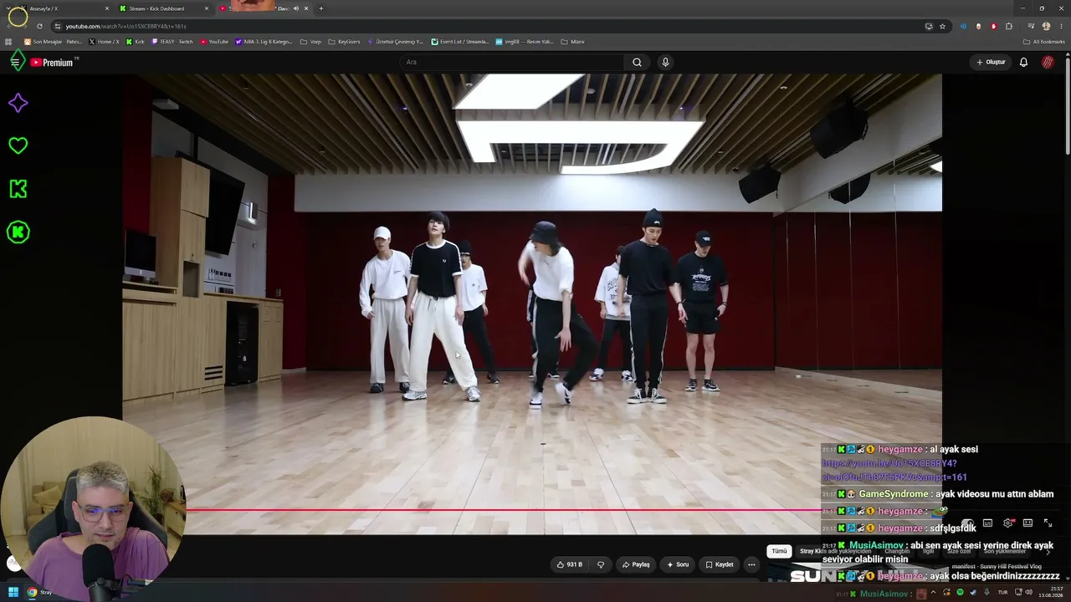Open the Chrome profile avatar
This screenshot has width=1071, height=602.
click(x=1046, y=26)
